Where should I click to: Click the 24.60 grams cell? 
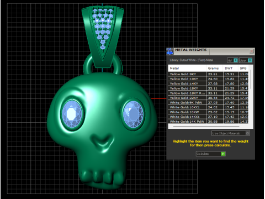click(x=214, y=79)
